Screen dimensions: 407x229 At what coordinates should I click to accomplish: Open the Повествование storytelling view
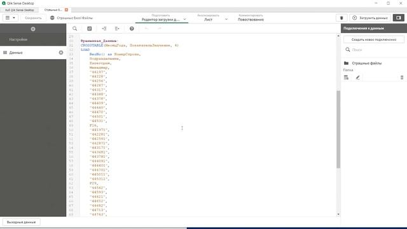click(251, 18)
